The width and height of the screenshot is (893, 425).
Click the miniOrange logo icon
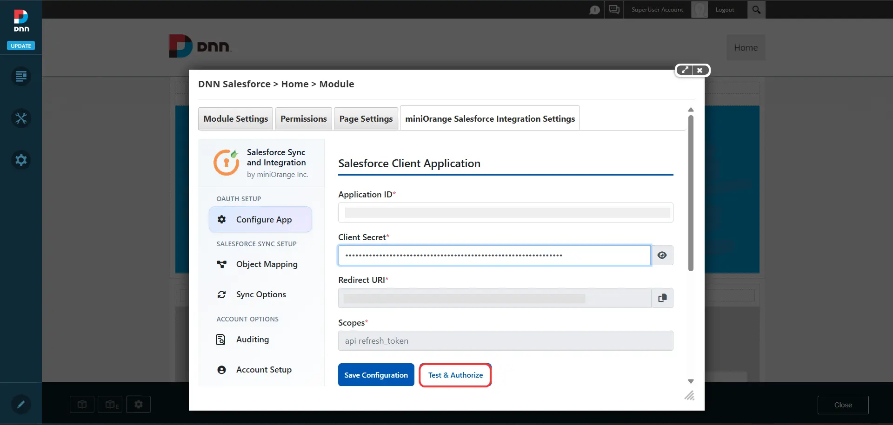[x=226, y=162]
